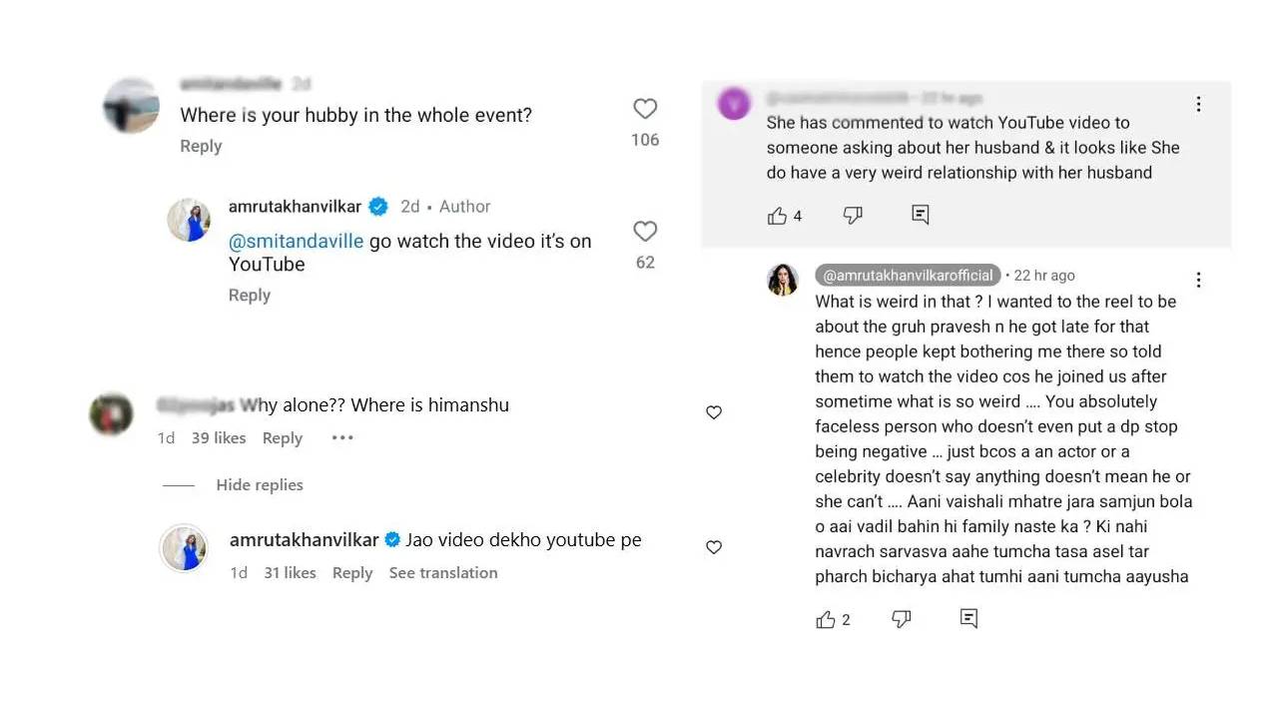The width and height of the screenshot is (1278, 719).
Task: Click amrutakhanvilkar's avatar beside "Jao video dekho"
Action: [x=185, y=548]
